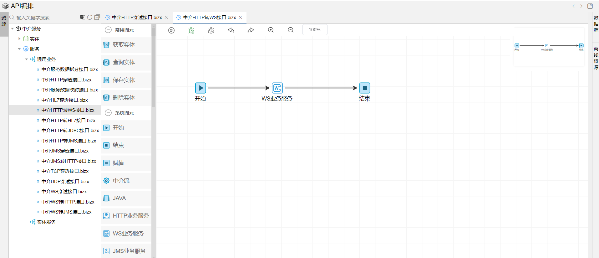
Task: Click the run flow toolbar icon
Action: [x=171, y=30]
